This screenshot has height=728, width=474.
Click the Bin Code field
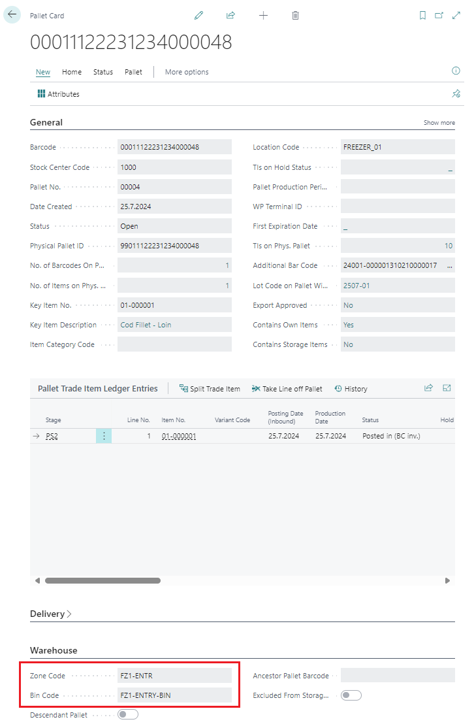pos(174,695)
